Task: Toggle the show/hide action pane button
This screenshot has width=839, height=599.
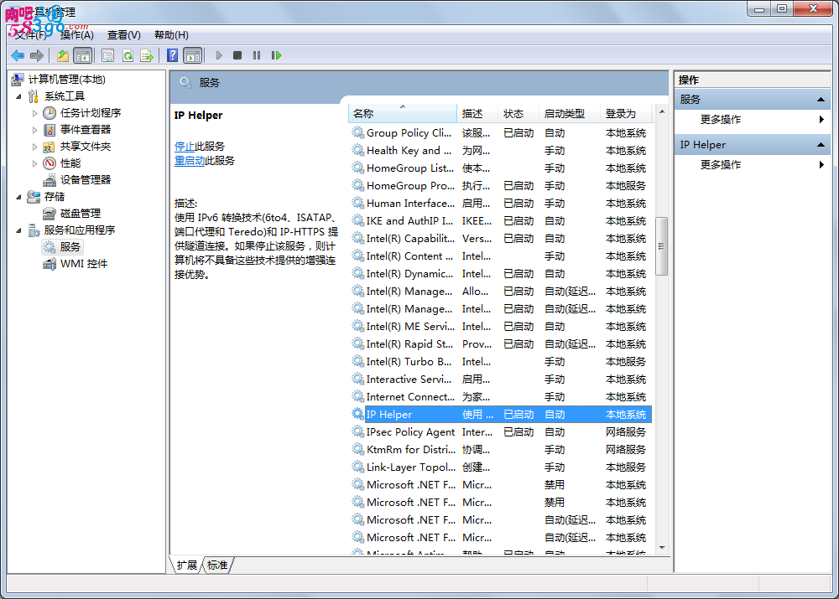Action: coord(193,55)
